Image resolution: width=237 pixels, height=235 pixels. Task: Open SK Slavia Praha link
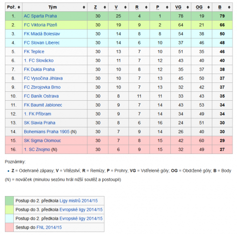[x=39, y=123]
